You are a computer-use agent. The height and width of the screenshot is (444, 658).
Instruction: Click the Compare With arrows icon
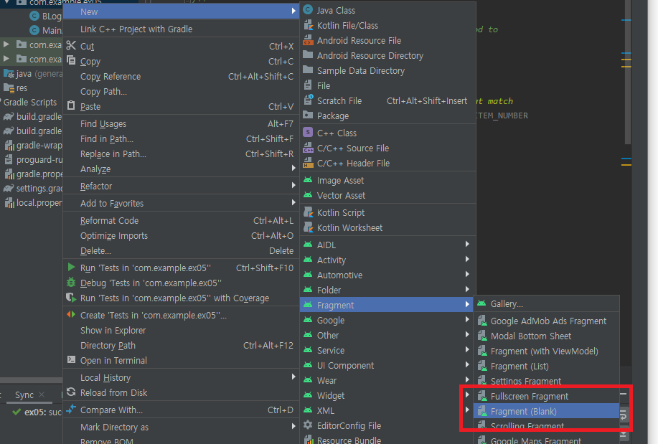[x=71, y=409]
